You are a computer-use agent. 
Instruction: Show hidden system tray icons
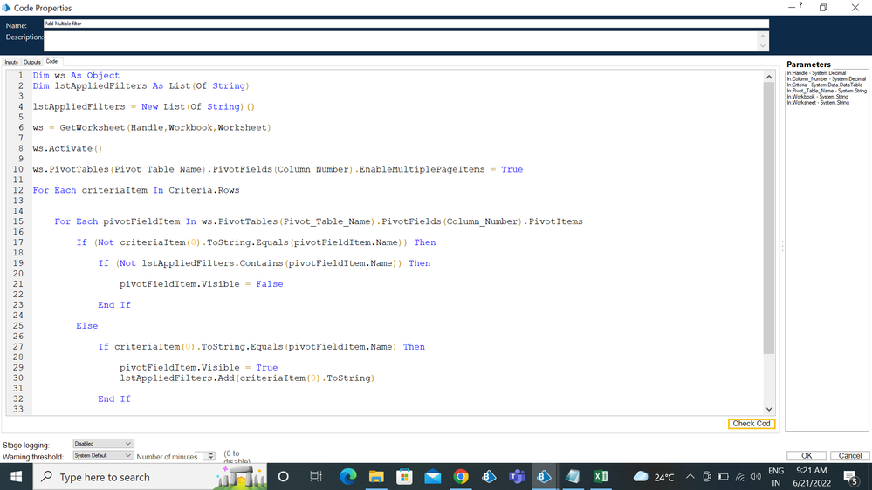(690, 477)
